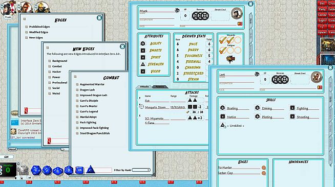Click Agility die icon on Muck sheet
This screenshot has width=335, height=187.
pyautogui.click(x=143, y=43)
